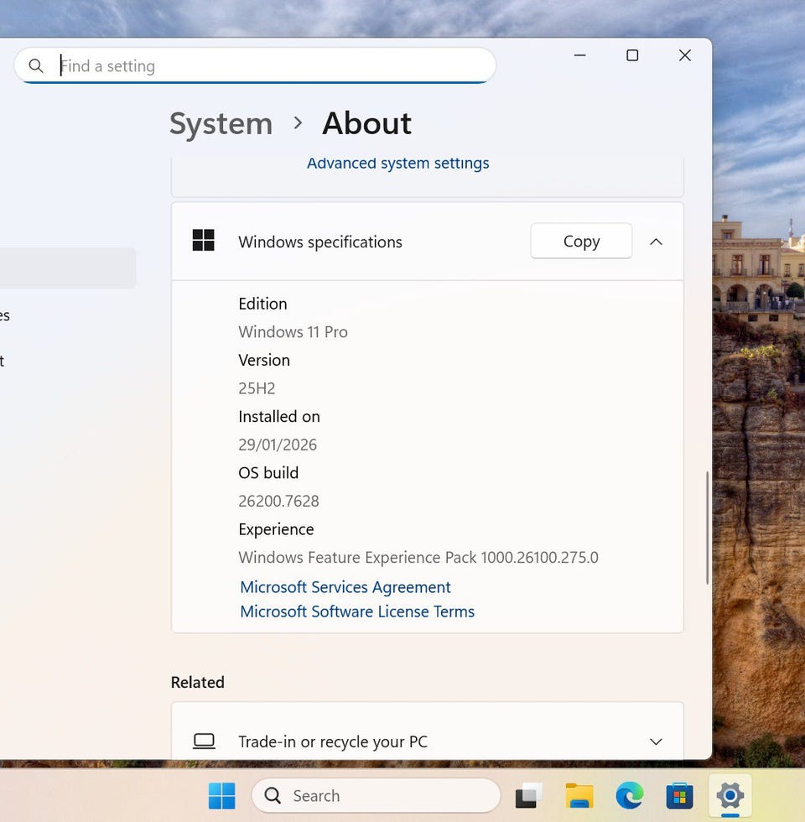Click the magnifier icon in settings search

click(x=36, y=66)
